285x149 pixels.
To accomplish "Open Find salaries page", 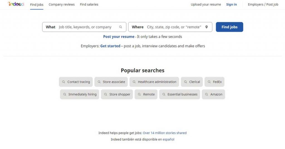I will tap(89, 4).
